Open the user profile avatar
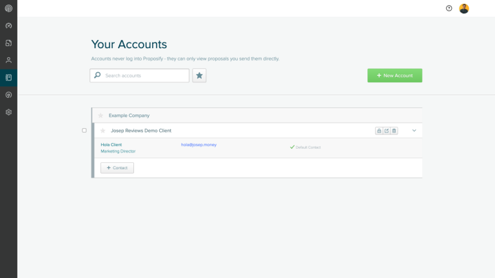495x278 pixels. pos(464,8)
